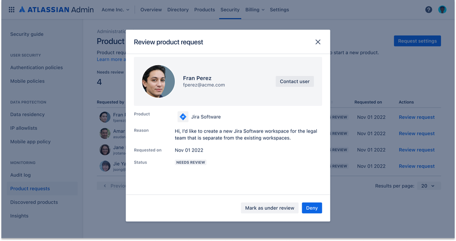The width and height of the screenshot is (456, 241).
Task: Click Review request link in second row
Action: pyautogui.click(x=416, y=133)
